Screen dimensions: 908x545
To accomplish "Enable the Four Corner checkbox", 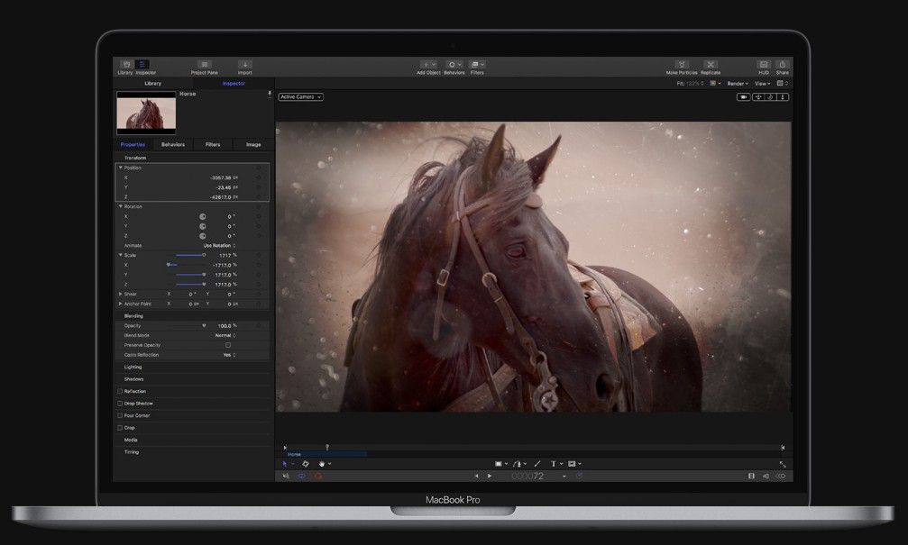I will coord(120,415).
